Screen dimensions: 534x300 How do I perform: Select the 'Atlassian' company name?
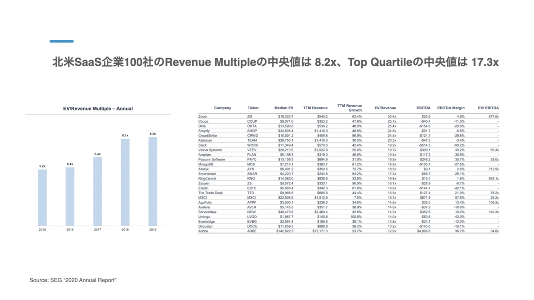(x=206, y=140)
